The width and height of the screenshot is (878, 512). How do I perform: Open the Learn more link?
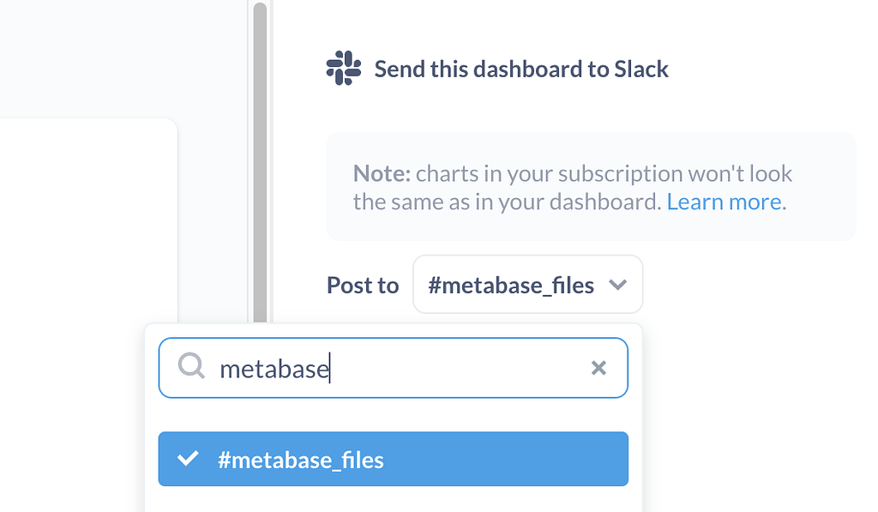(x=723, y=202)
